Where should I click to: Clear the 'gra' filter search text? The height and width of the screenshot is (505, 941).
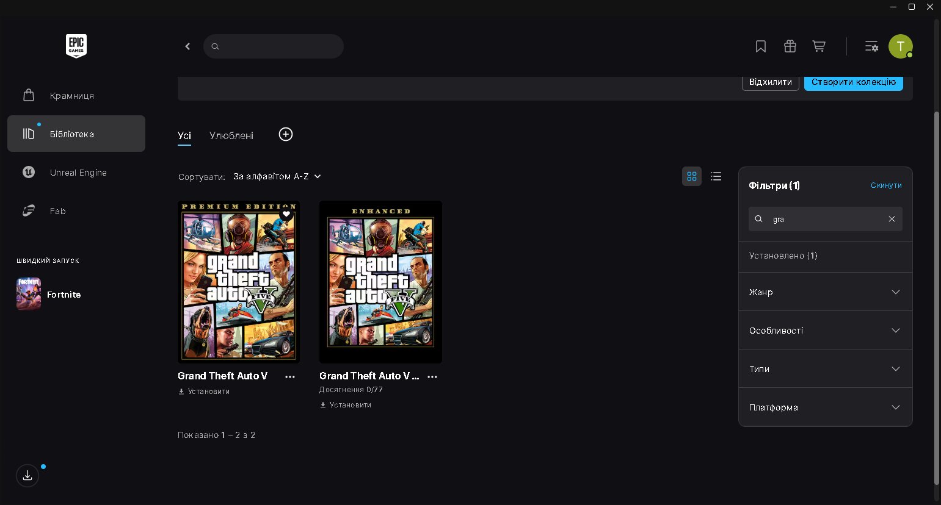(892, 219)
